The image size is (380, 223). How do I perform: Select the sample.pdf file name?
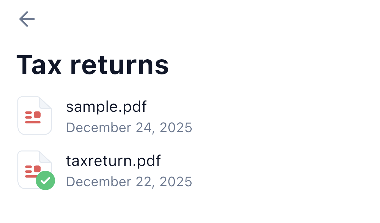click(106, 106)
